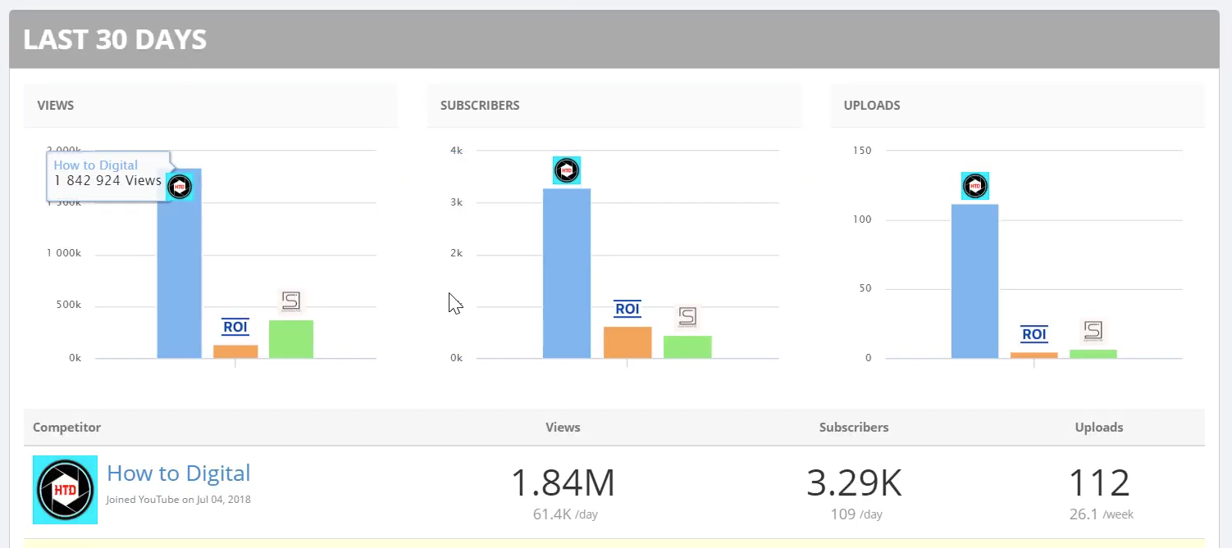
Task: Click the S logo in Views chart
Action: tap(291, 301)
